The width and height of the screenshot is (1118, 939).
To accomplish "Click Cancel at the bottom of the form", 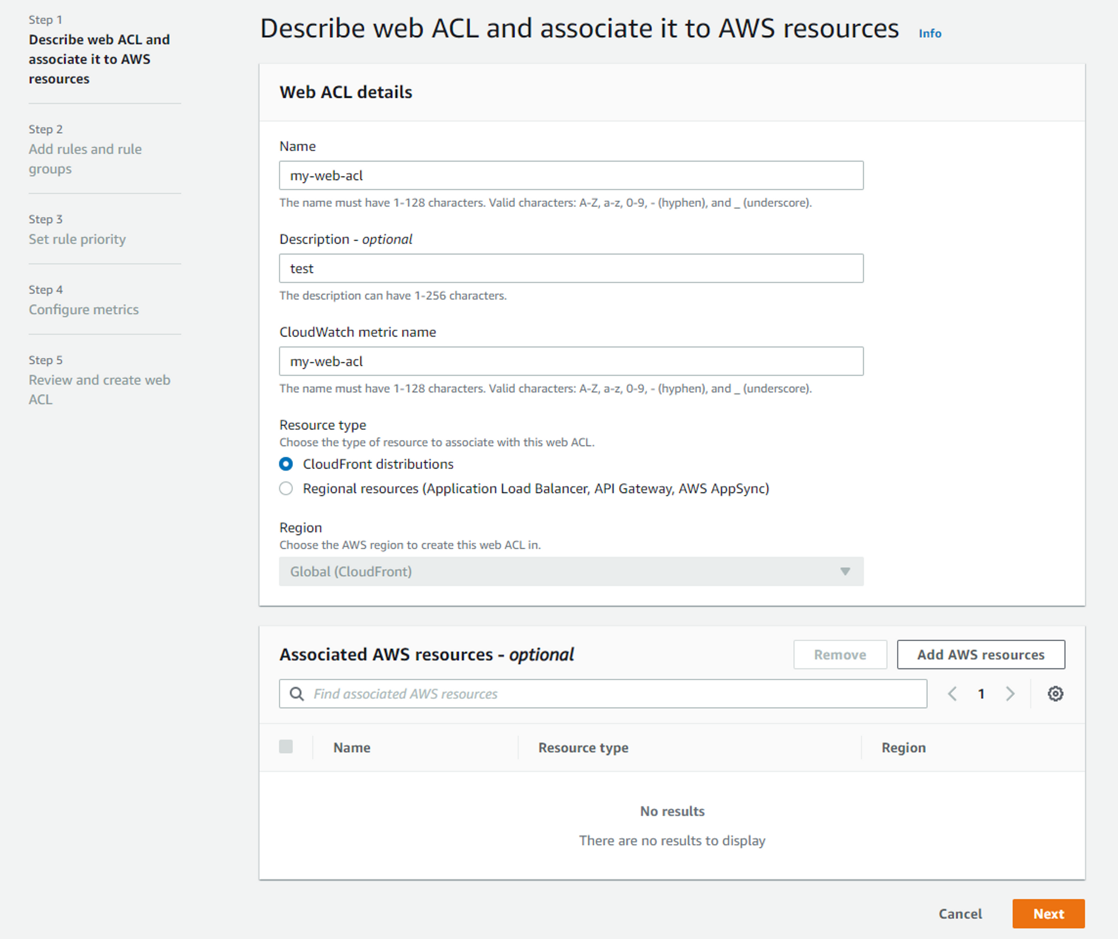I will 960,913.
